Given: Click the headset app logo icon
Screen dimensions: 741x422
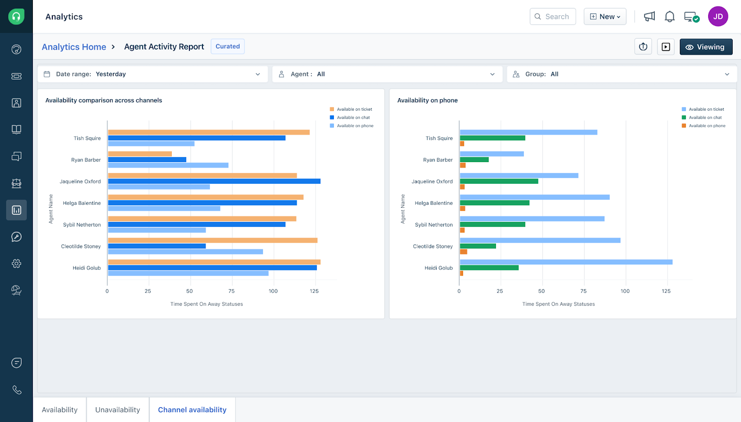Looking at the screenshot, I should tap(16, 17).
